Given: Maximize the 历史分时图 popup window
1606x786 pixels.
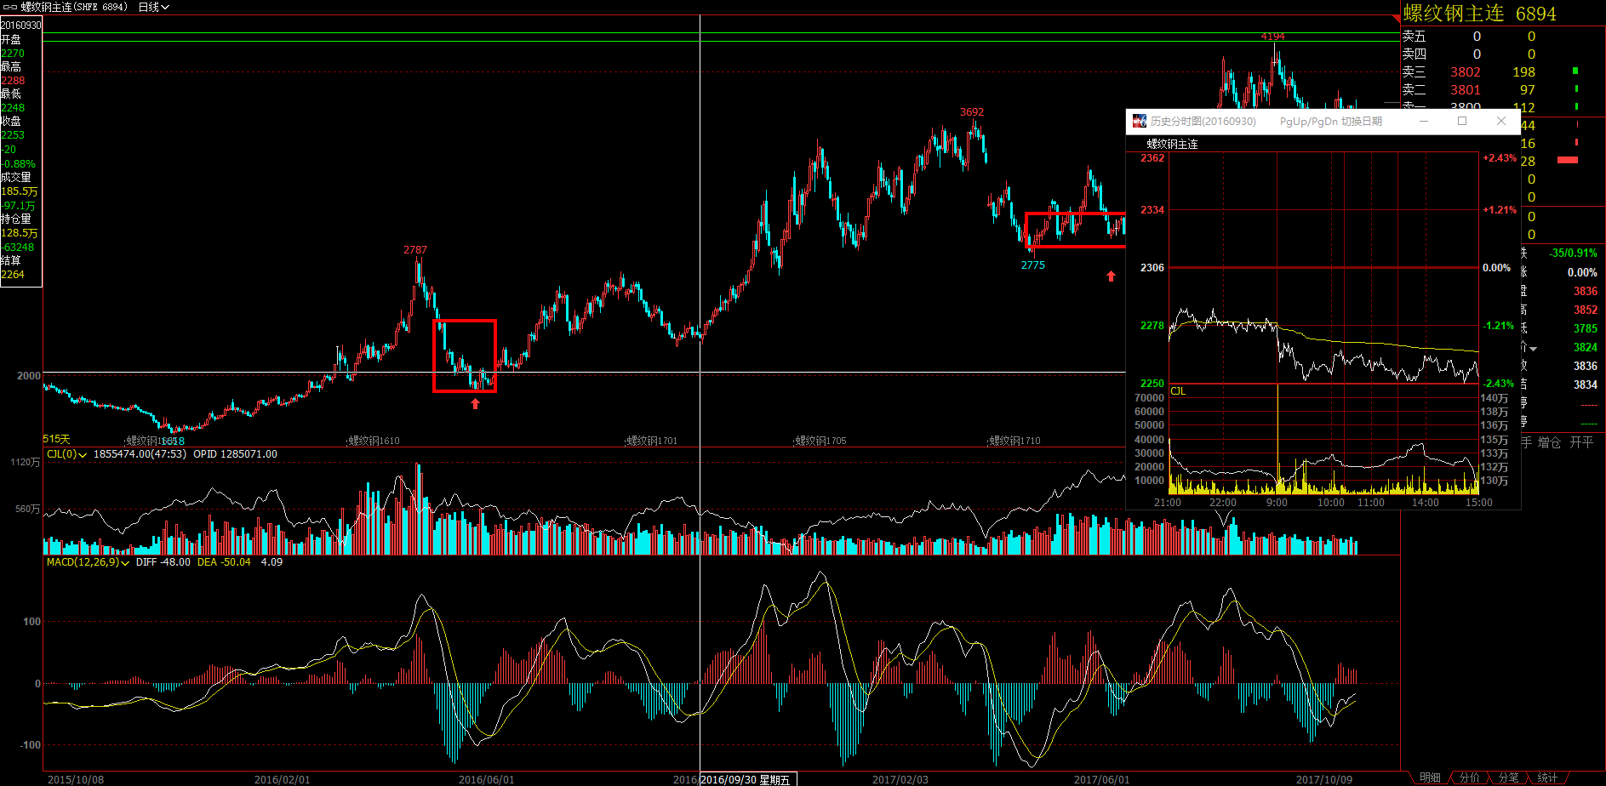Looking at the screenshot, I should [1462, 122].
